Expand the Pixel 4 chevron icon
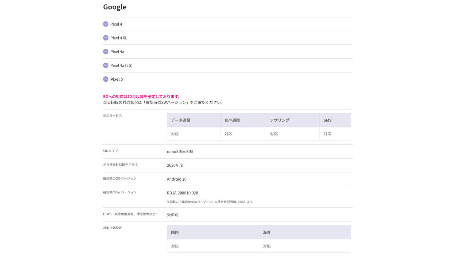Screen dimensions: 455x256 (x=106, y=24)
